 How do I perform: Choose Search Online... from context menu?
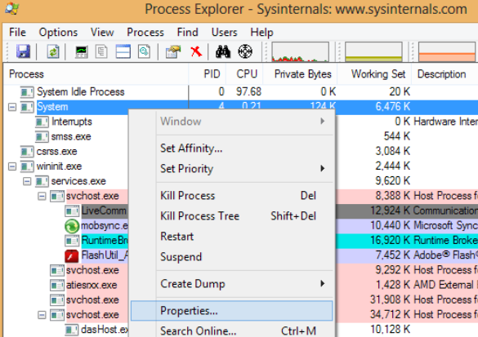click(x=232, y=330)
